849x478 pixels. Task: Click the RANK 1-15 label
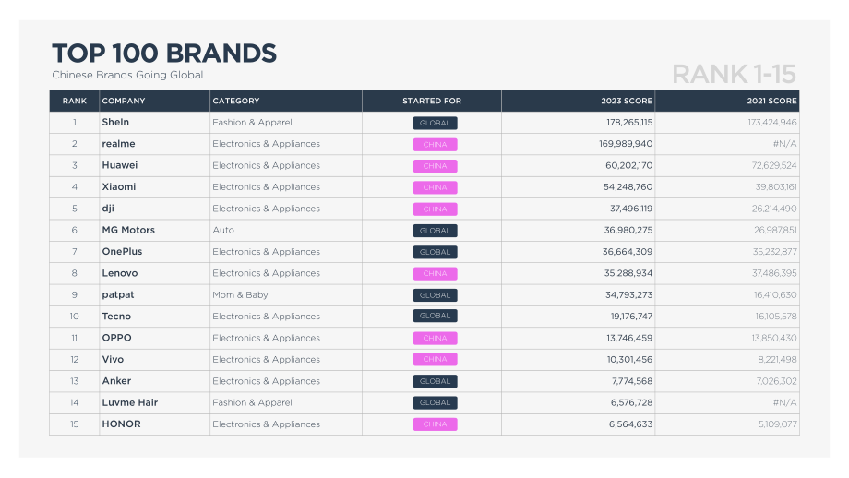(735, 74)
